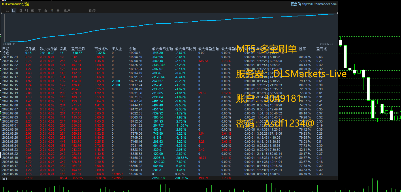Click the 464.96 profit value
This screenshot has width=401, height=192.
point(76,166)
